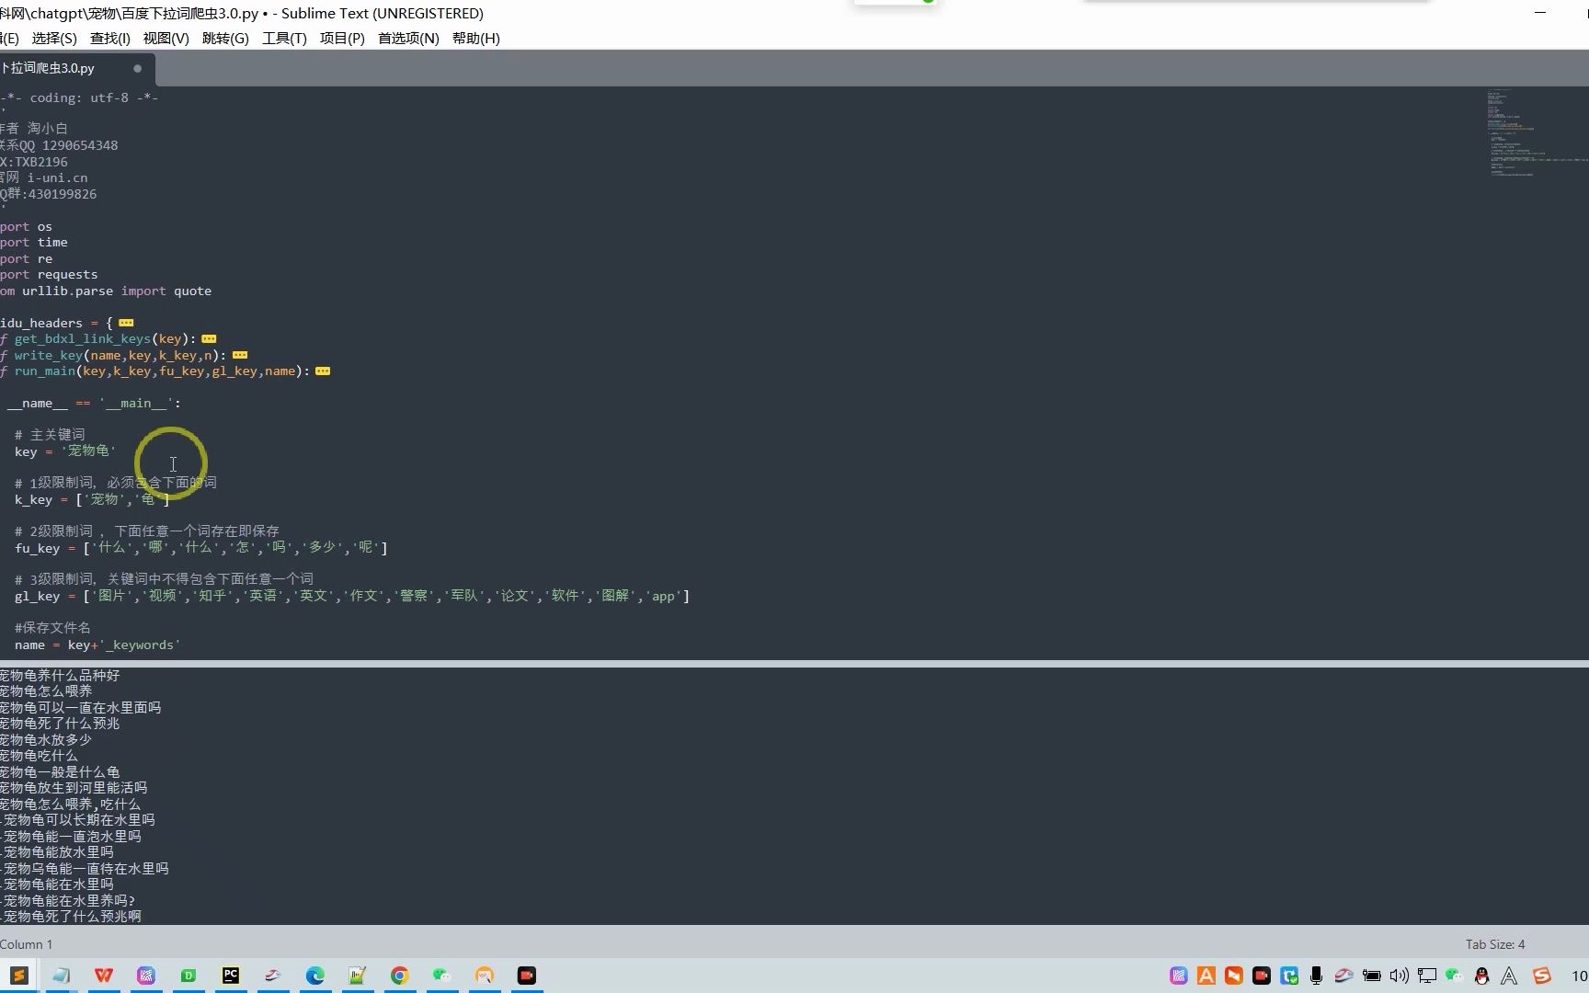The width and height of the screenshot is (1589, 993).
Task: Click the 'import requests' line
Action: click(x=49, y=275)
